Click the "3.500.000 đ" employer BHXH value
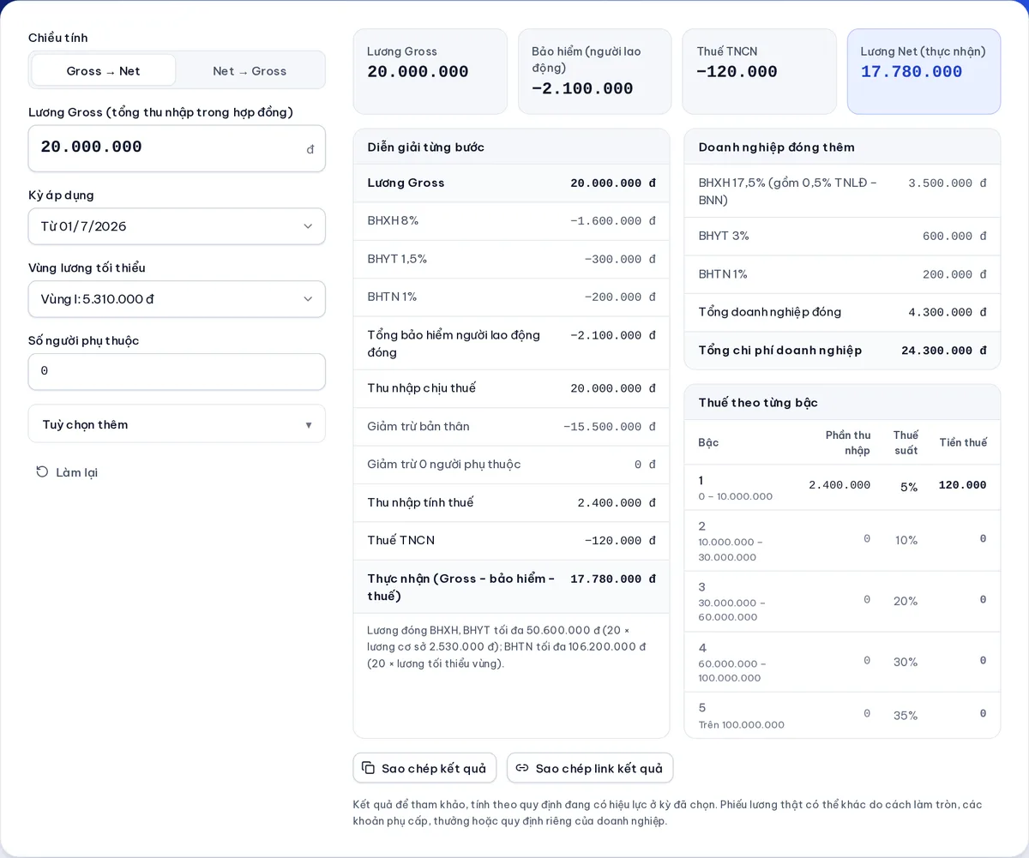The width and height of the screenshot is (1029, 858). pyautogui.click(x=948, y=183)
